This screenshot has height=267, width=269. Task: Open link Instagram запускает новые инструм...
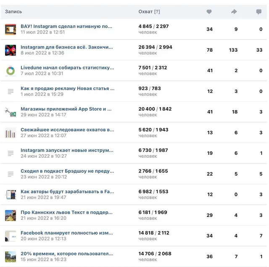pyautogui.click(x=67, y=150)
